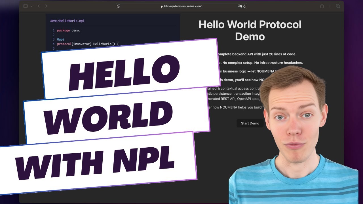Show the tab overview icon

tap(338, 6)
